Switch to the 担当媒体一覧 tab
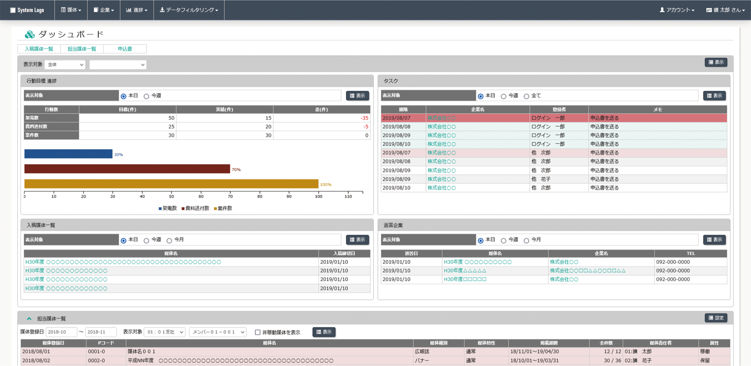 click(x=82, y=49)
